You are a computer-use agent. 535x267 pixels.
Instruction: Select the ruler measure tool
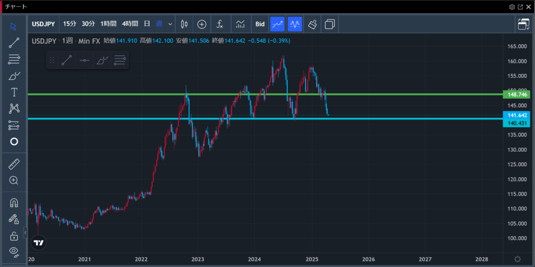tap(14, 164)
